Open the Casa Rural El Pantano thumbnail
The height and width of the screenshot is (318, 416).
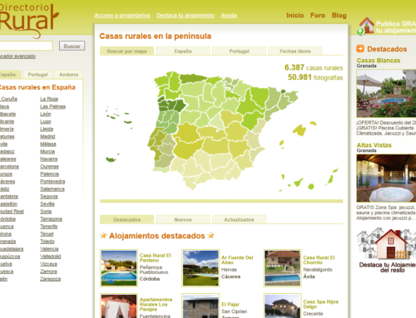pos(119,267)
